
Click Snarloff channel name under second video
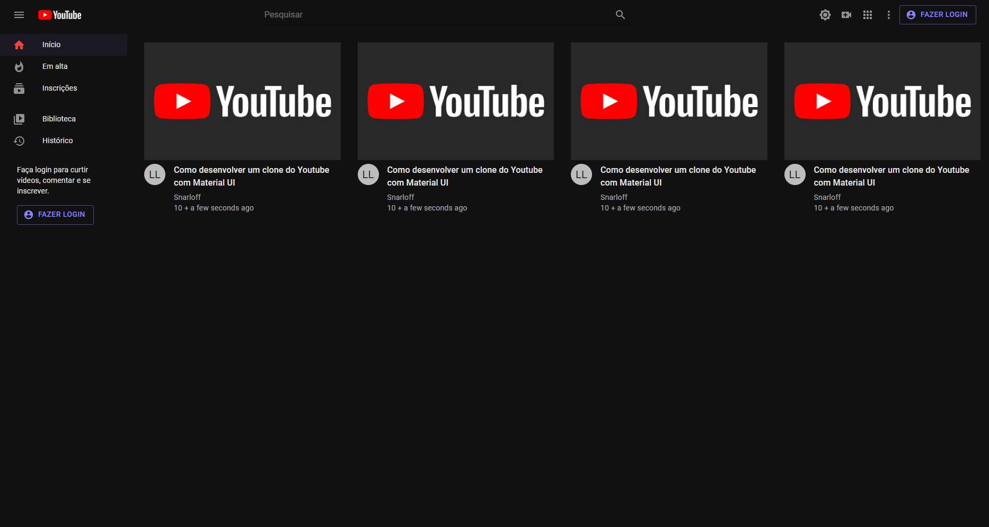[401, 197]
